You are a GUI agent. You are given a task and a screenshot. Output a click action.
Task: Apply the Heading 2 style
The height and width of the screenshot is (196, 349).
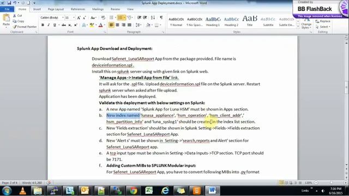231,22
